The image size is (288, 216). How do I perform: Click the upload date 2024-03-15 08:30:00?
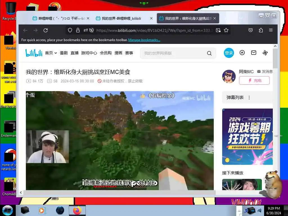[x=77, y=81]
